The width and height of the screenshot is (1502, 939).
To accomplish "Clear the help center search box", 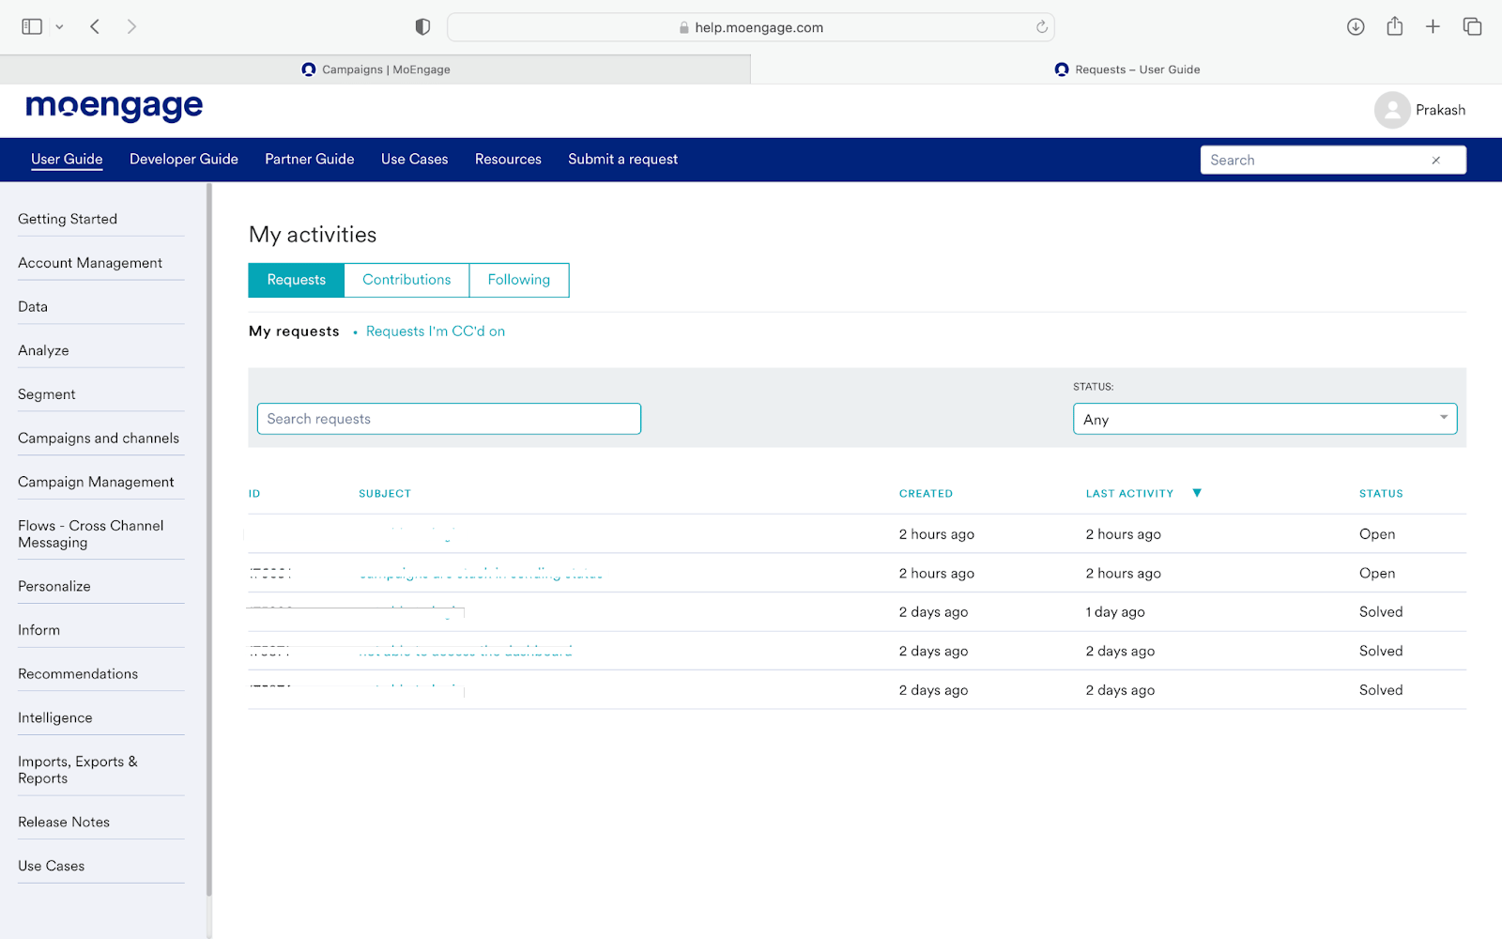I will [x=1435, y=161].
